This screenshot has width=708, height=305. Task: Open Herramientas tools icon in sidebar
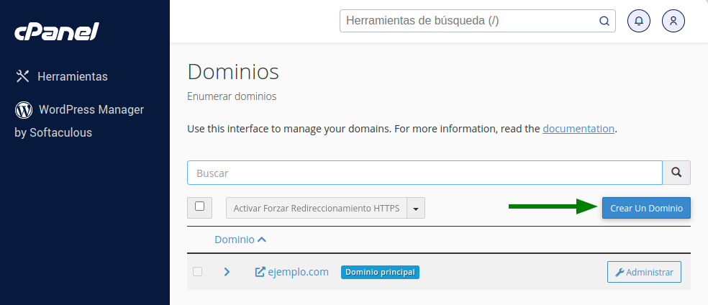tap(22, 76)
